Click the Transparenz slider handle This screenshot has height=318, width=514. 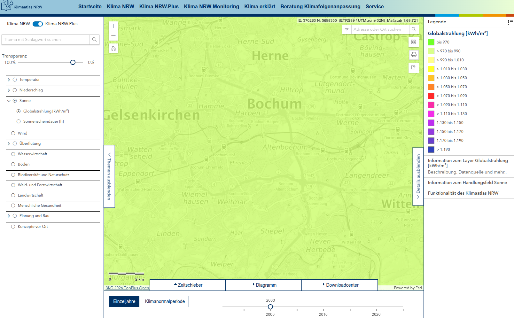click(73, 62)
